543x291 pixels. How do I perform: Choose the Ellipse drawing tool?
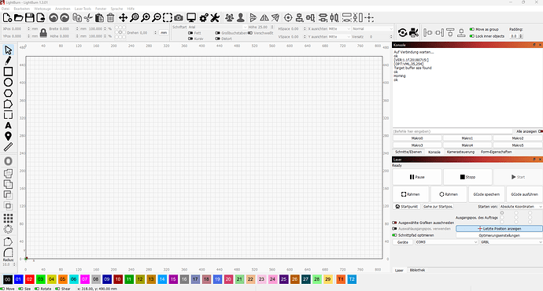point(8,83)
